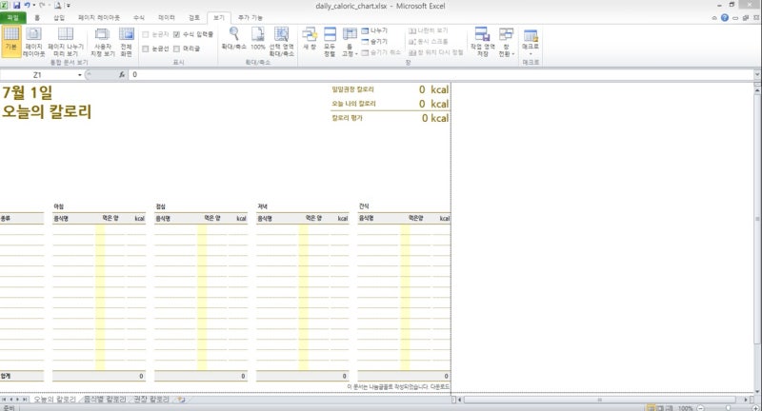
Task: Click in the formula bar input showing 0
Action: click(440, 75)
